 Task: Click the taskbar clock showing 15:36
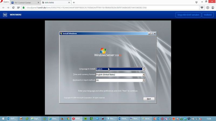point(209,119)
